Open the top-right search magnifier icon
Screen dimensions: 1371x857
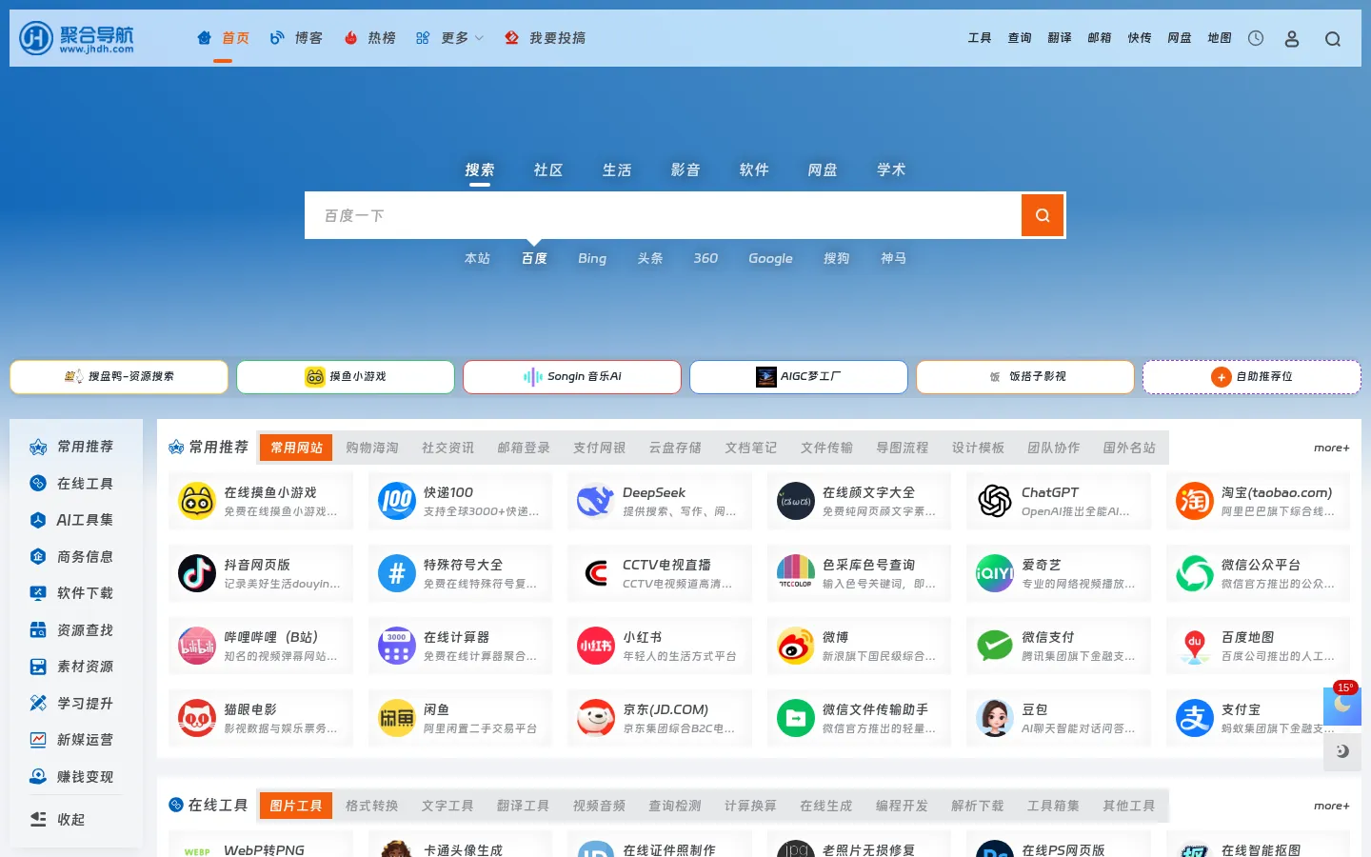[x=1333, y=39]
